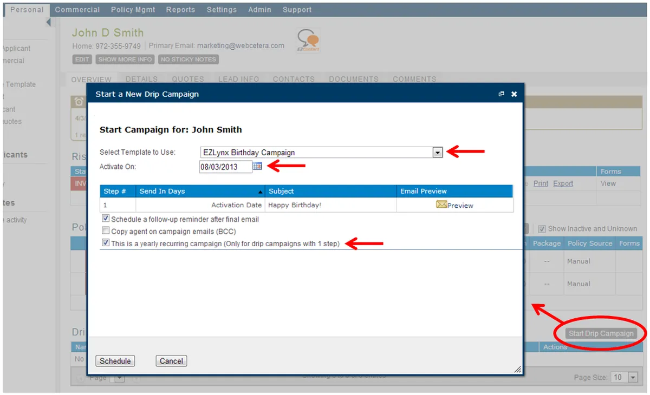Maximize the drip campaign dialog
650x395 pixels.
coord(502,94)
